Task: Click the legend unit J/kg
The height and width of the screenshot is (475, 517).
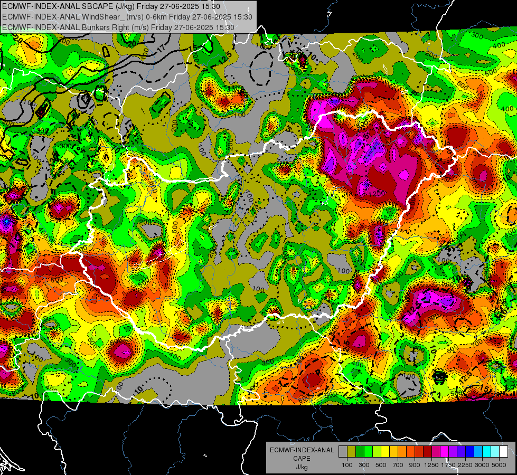Action: click(302, 467)
